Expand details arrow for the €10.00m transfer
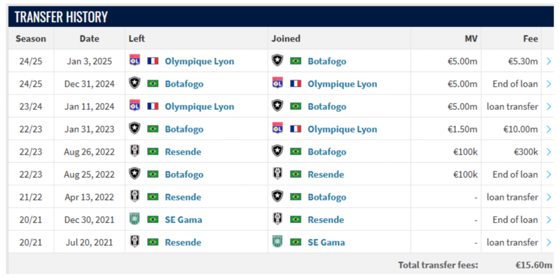559x278 pixels. [x=549, y=129]
